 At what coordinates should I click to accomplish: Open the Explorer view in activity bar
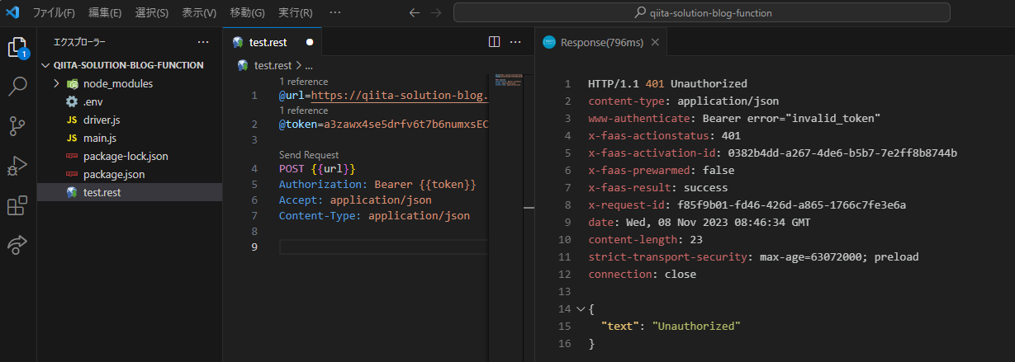click(x=17, y=47)
